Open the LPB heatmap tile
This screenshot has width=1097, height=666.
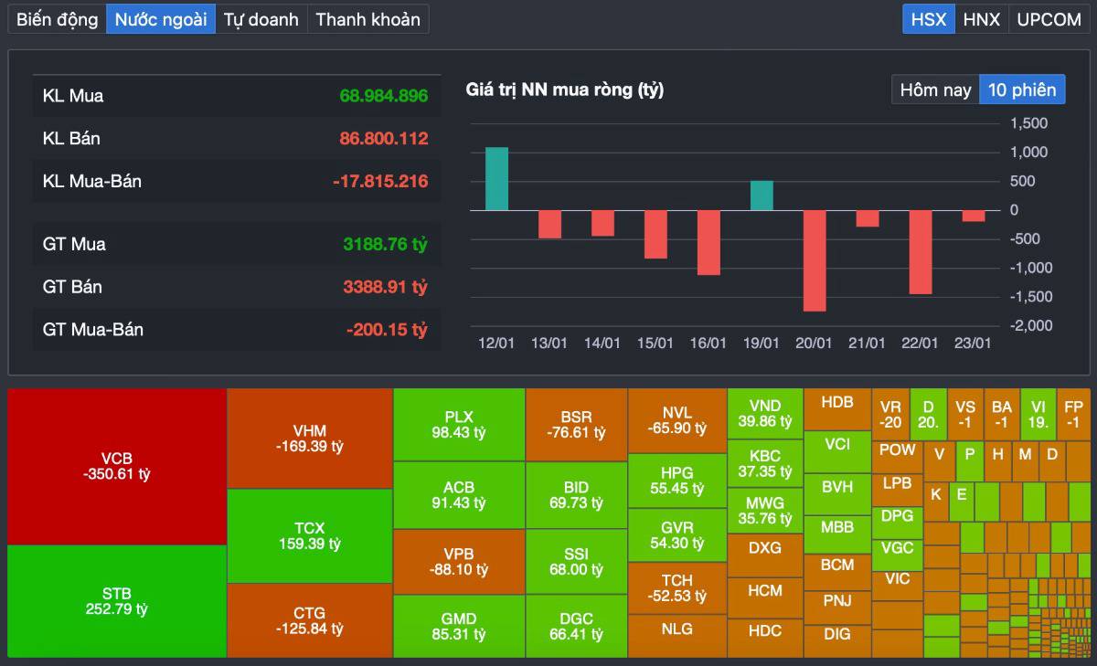pos(897,489)
